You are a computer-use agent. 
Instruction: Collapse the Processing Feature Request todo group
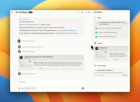click(x=96, y=23)
